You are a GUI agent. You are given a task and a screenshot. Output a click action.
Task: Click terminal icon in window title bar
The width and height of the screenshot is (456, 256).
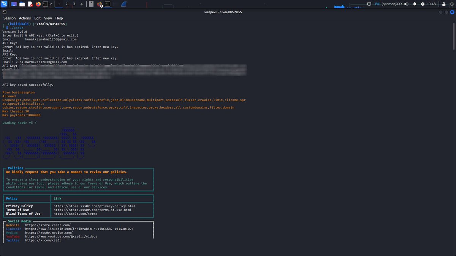pos(4,12)
